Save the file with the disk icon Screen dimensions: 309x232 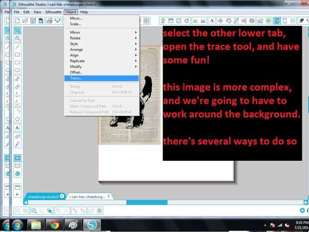pos(33,21)
